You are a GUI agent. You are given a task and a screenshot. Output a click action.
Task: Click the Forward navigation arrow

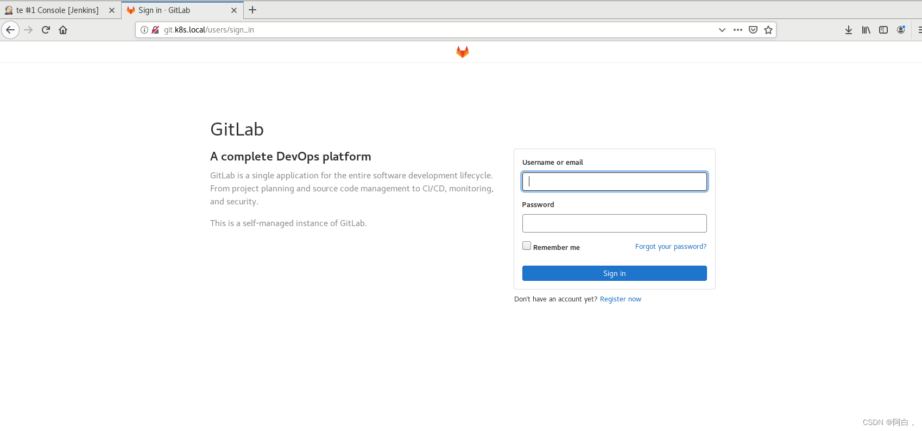point(29,30)
